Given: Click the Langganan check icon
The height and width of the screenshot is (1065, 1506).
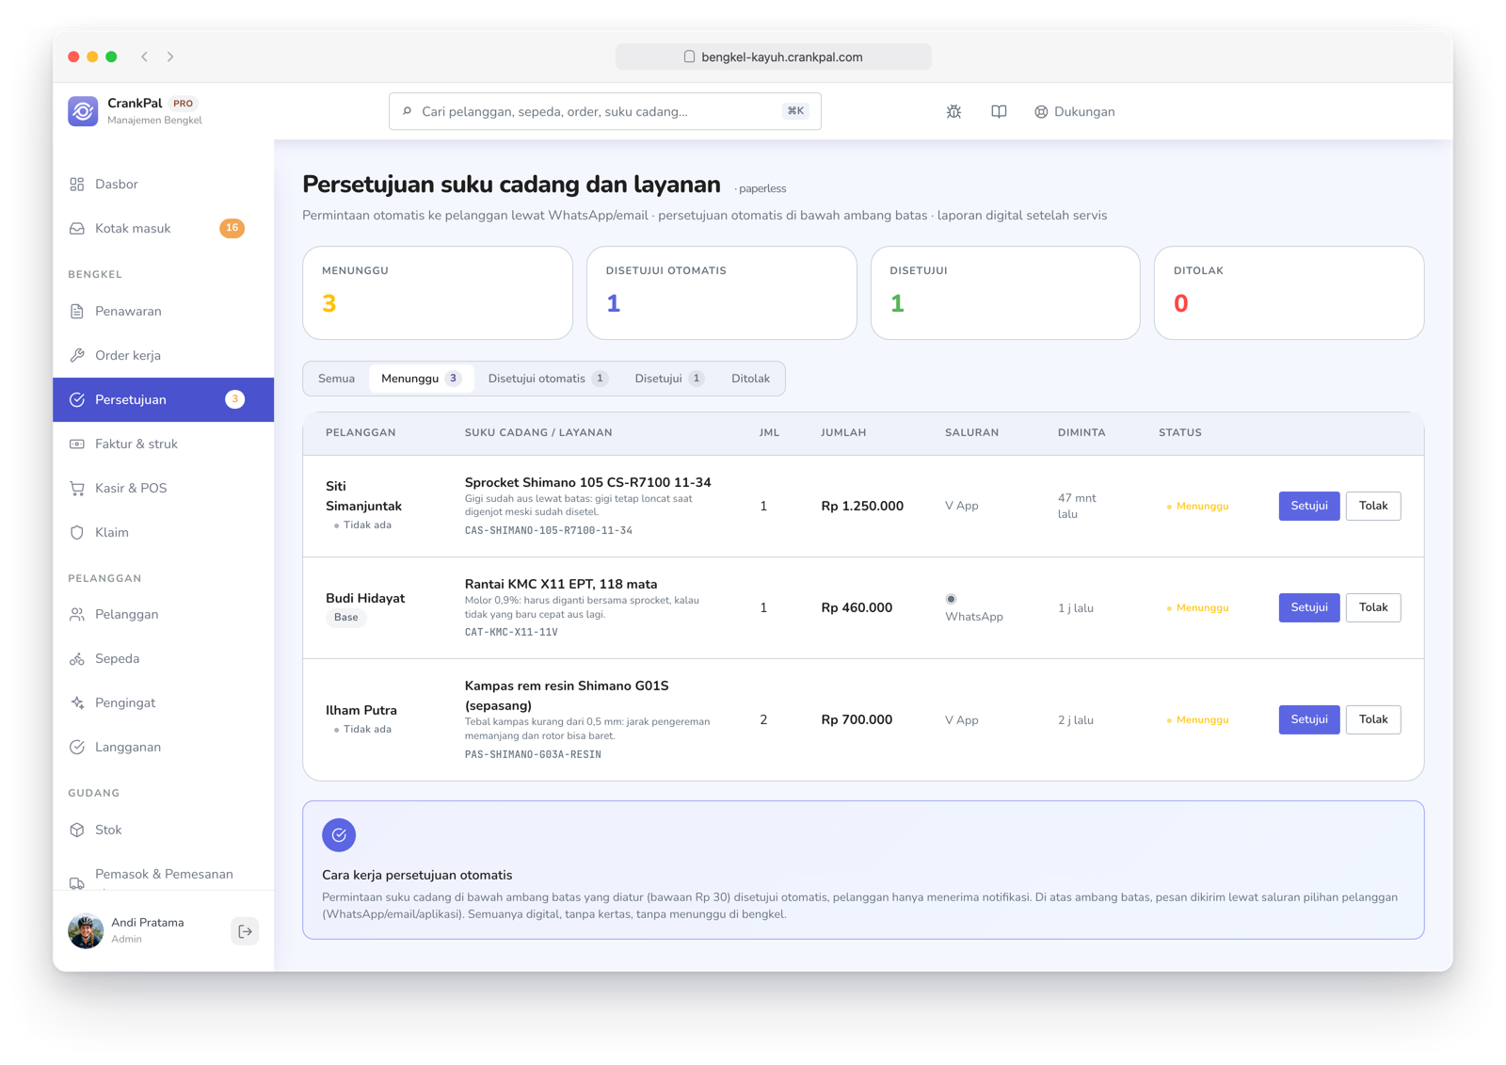Looking at the screenshot, I should coord(77,748).
